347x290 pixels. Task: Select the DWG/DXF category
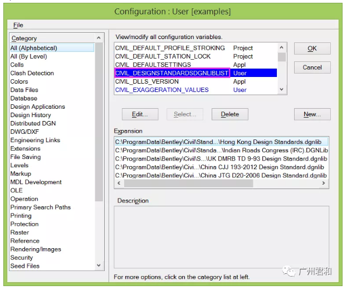coord(52,132)
